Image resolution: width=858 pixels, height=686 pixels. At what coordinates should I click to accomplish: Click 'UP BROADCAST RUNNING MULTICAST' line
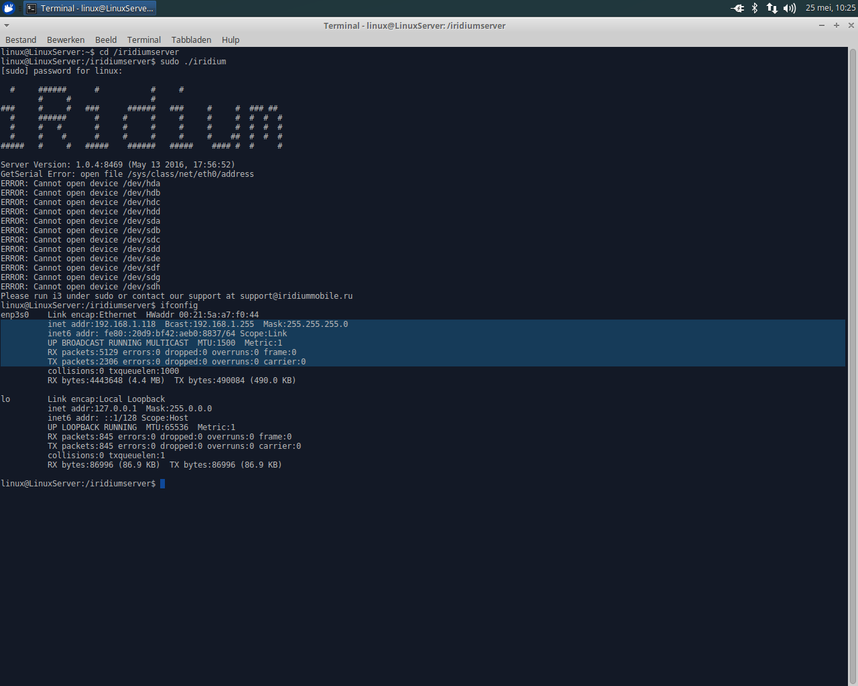click(165, 343)
